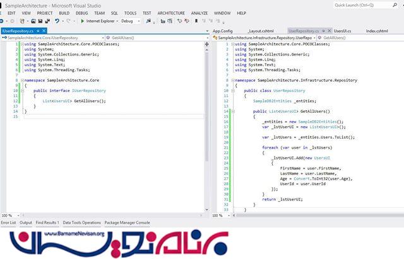Image resolution: width=404 pixels, height=259 pixels.
Task: Collapse the namespace SampleArchitecture.Core region
Action: 21,81
